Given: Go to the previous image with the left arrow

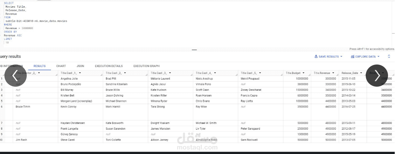Looking at the screenshot, I should (15, 76).
